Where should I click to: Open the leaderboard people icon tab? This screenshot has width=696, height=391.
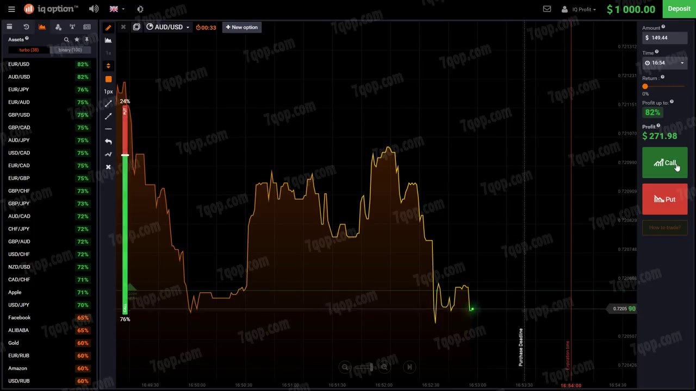[58, 27]
